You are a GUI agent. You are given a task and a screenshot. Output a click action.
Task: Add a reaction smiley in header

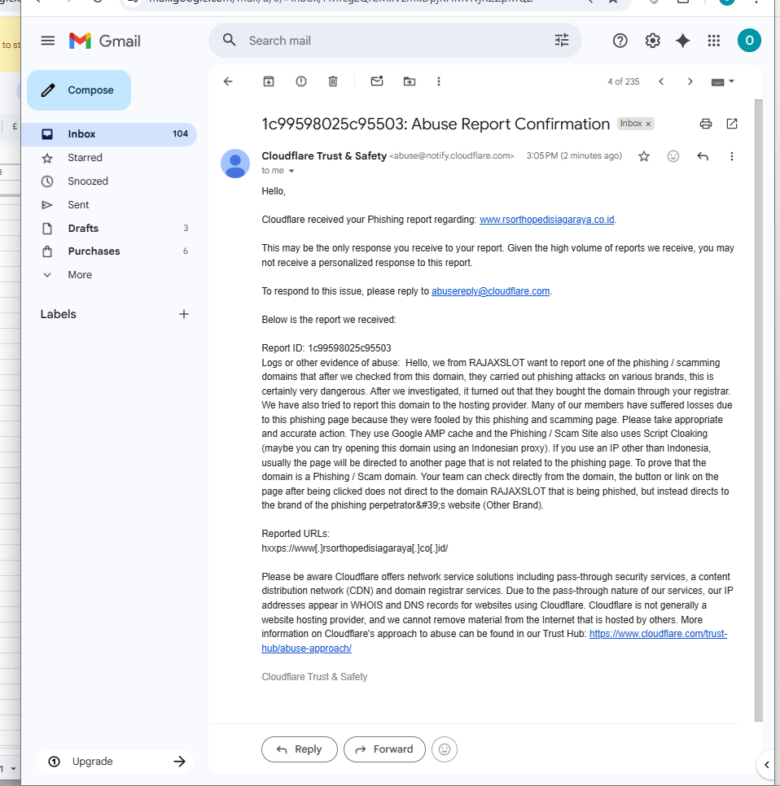(x=673, y=156)
